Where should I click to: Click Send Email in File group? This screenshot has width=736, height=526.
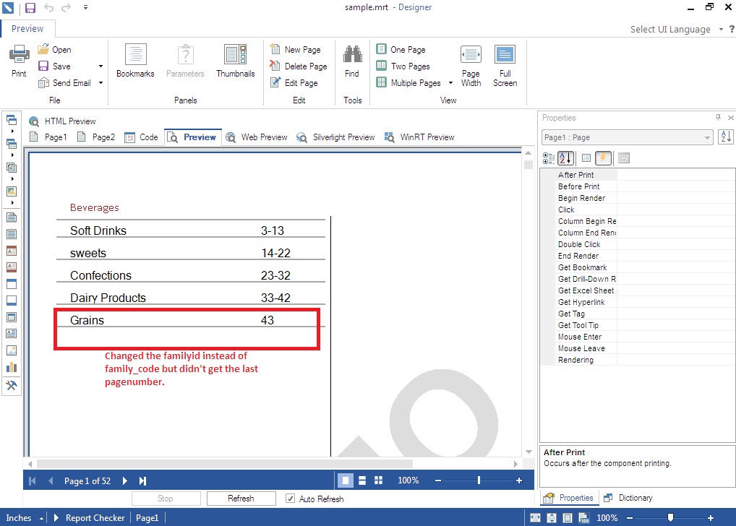pyautogui.click(x=65, y=83)
